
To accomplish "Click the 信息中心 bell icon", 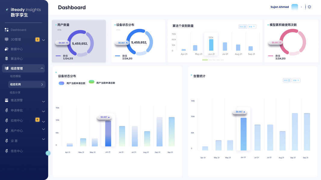I will point(7,151).
